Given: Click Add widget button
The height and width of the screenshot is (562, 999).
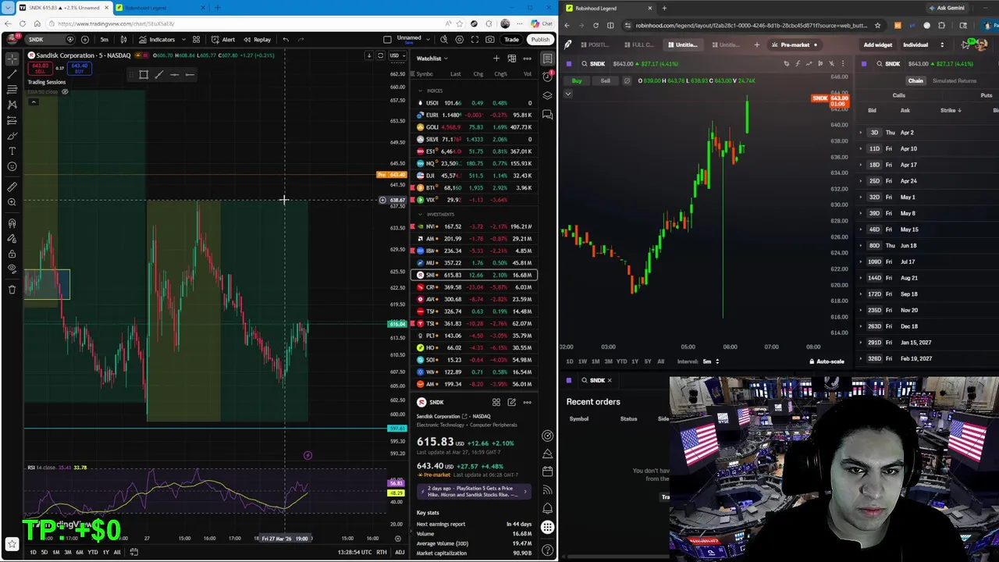Looking at the screenshot, I should click(878, 44).
